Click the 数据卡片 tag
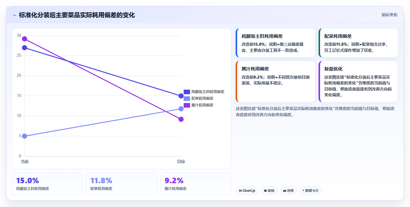The width and height of the screenshot is (410, 207). 311,191
